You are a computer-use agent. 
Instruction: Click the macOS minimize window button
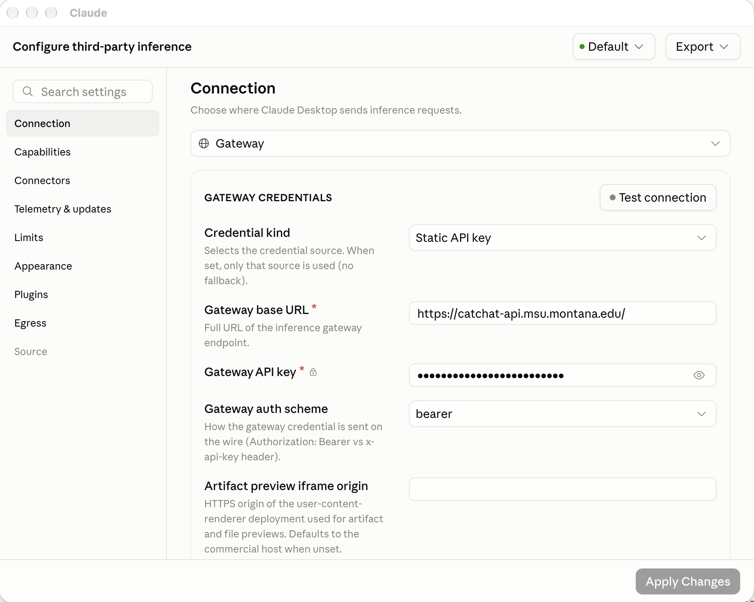click(32, 13)
